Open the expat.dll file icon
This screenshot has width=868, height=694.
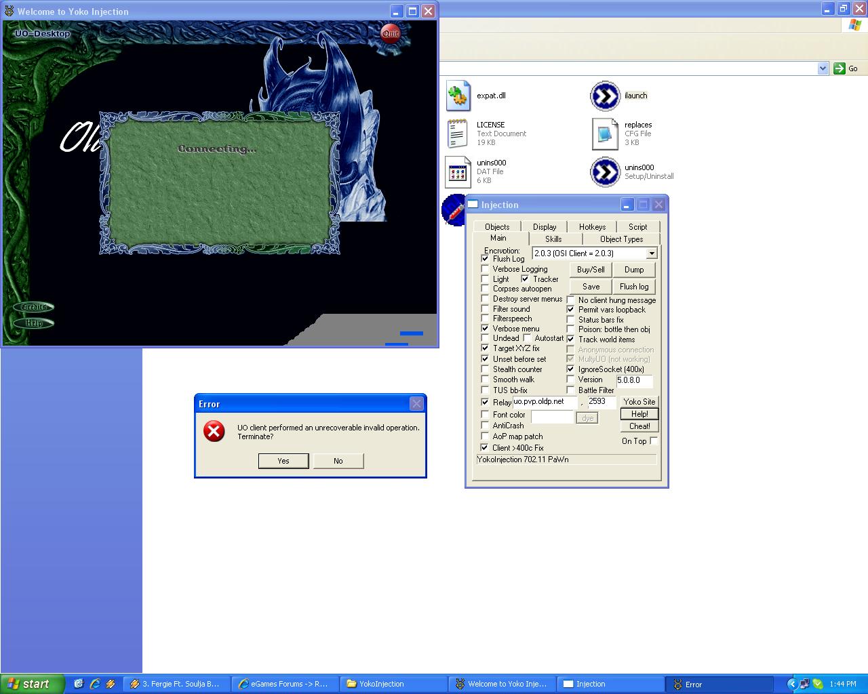pos(458,96)
